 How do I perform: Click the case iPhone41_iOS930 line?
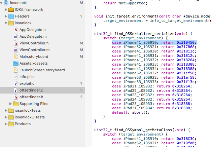coord(154,51)
